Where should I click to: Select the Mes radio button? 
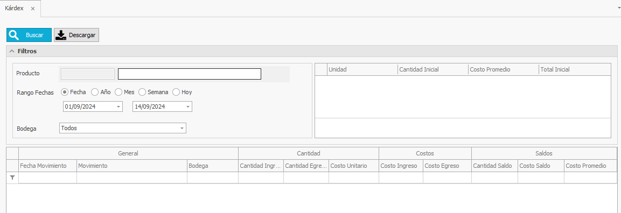(118, 92)
